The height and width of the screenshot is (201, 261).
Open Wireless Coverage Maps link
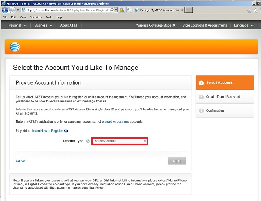[x=155, y=25]
